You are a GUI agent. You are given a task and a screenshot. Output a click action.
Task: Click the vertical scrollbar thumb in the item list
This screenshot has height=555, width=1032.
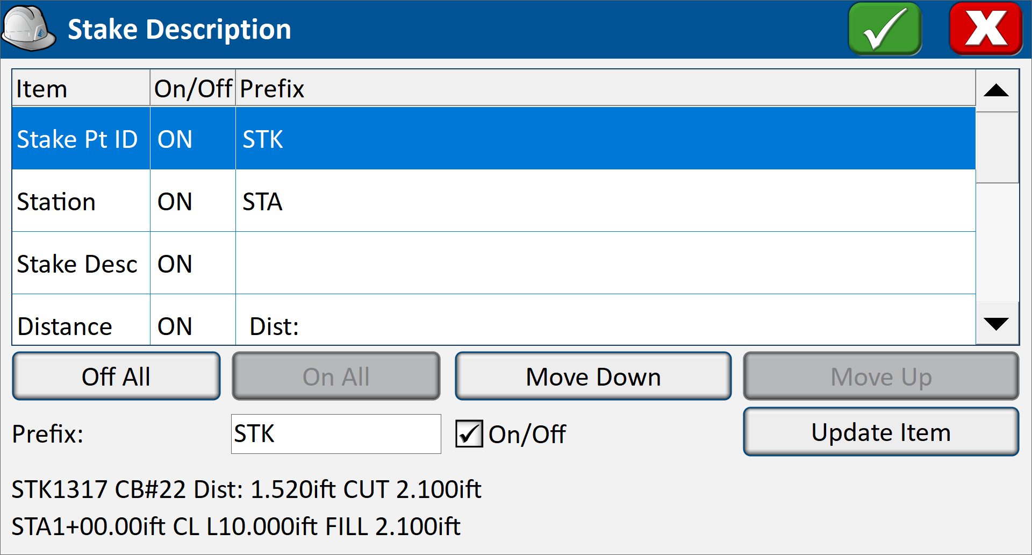[997, 147]
